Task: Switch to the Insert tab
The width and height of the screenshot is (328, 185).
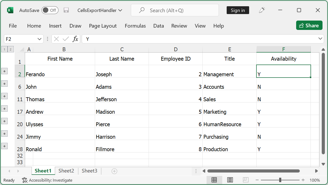Action: point(55,26)
